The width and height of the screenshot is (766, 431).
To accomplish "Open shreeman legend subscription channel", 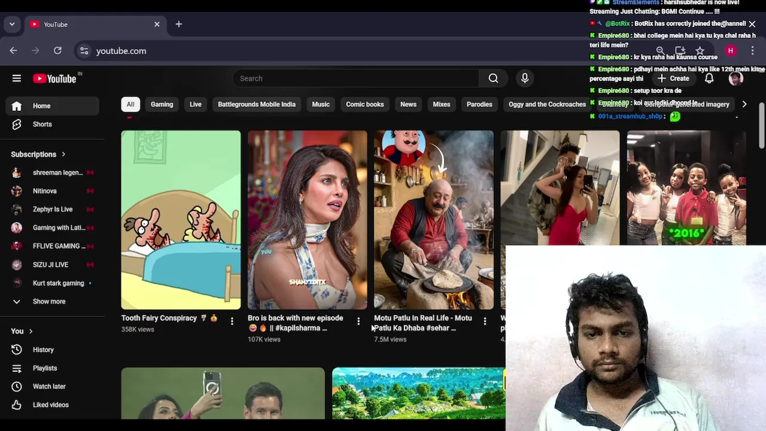I will point(53,173).
